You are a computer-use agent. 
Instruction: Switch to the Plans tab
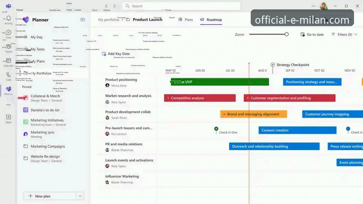(x=185, y=20)
